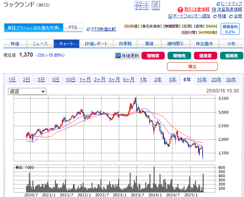Open the 業績 tab
This screenshot has width=244, height=197.
point(149,44)
